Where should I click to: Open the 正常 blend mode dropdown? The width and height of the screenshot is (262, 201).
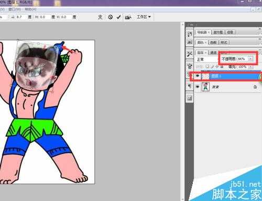tap(207, 59)
